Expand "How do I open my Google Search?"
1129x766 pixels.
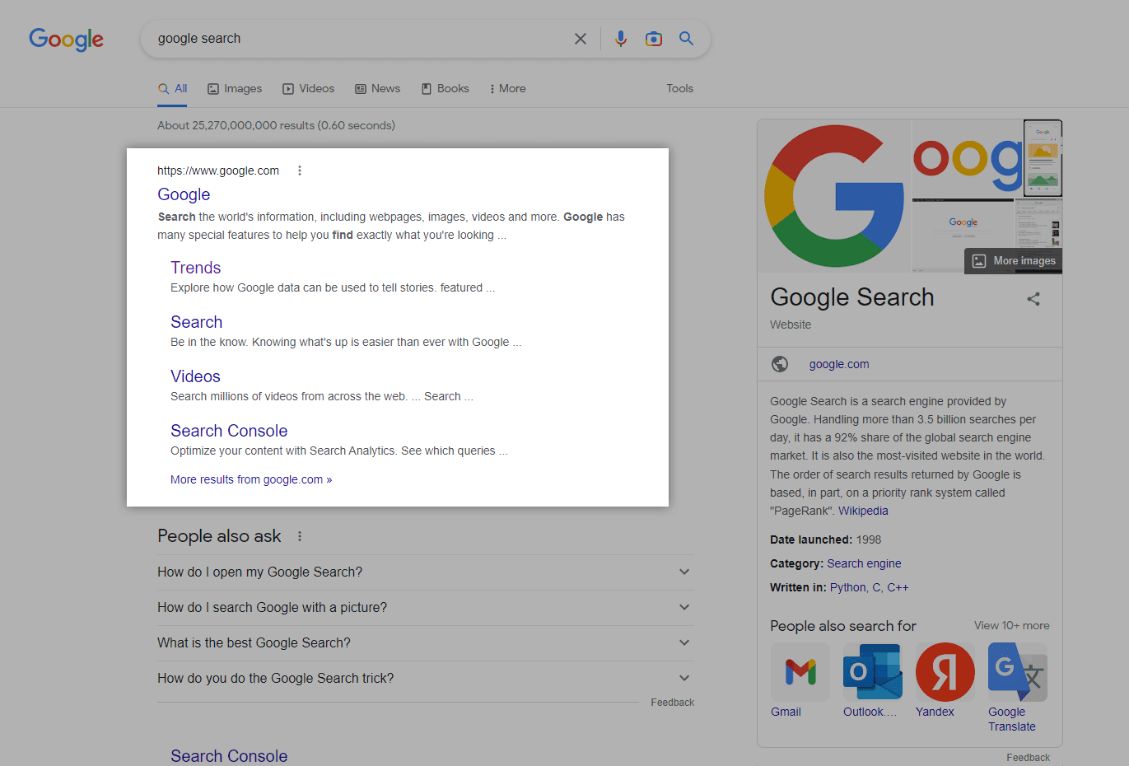[x=683, y=572]
